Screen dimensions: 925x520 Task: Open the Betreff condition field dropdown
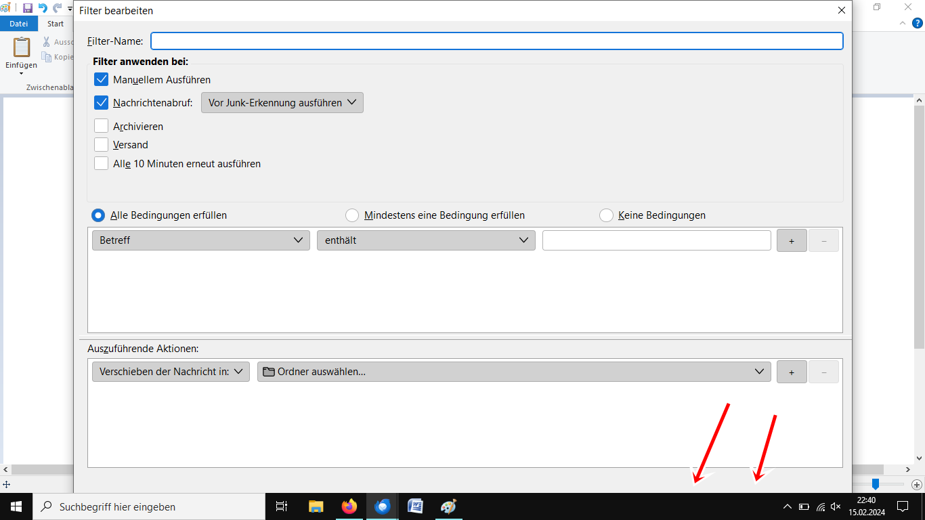[201, 240]
